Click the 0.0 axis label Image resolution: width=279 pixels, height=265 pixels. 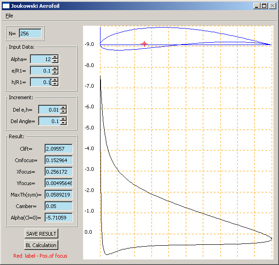pos(88,232)
